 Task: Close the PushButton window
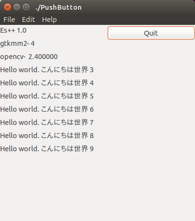click(7, 7)
